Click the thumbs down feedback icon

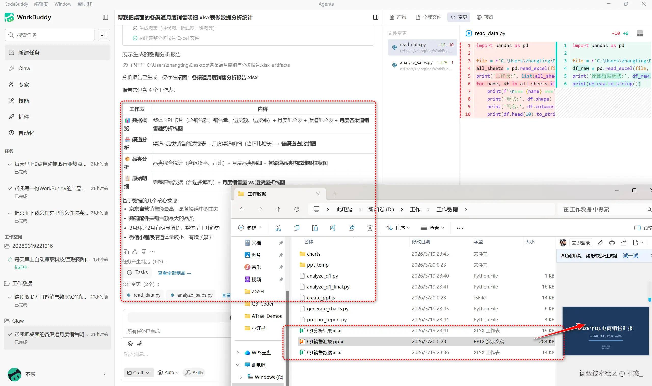144,252
